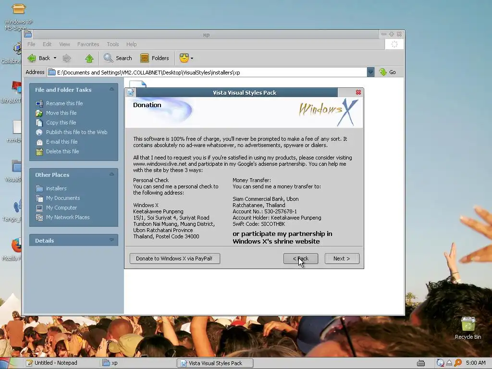492x369 pixels.
Task: Click the Move this file icon
Action: click(x=39, y=113)
